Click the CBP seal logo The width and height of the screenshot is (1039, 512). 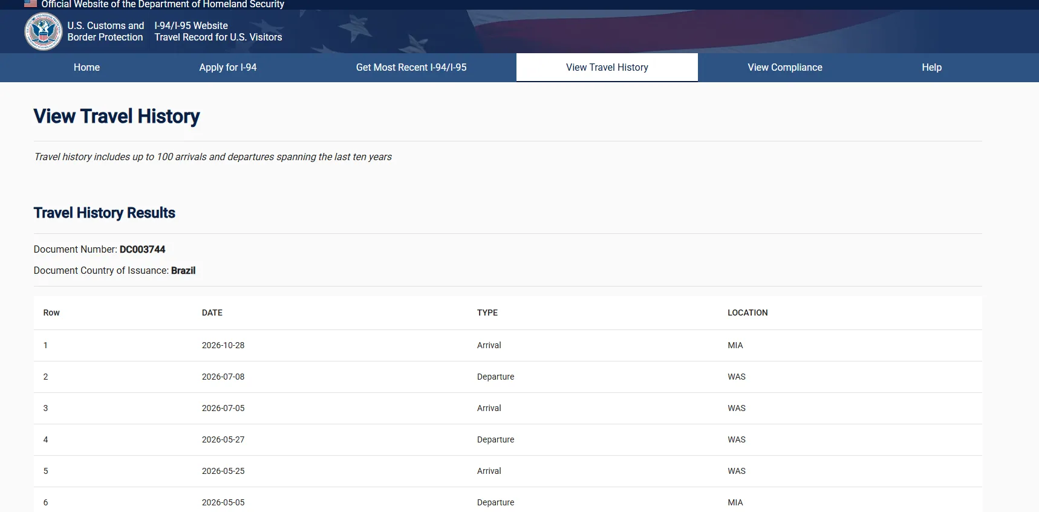(x=43, y=31)
